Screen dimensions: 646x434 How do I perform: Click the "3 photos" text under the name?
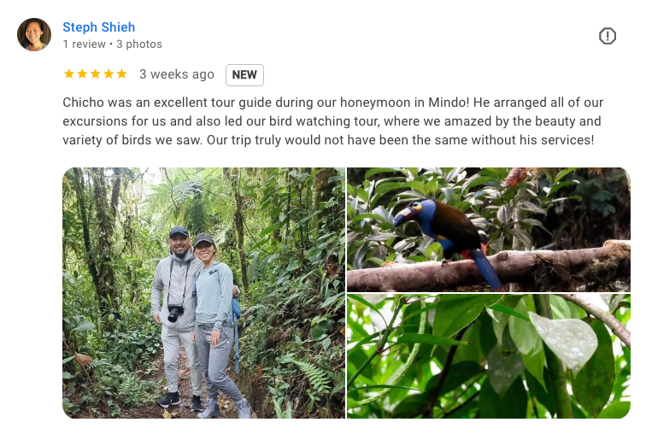point(139,44)
